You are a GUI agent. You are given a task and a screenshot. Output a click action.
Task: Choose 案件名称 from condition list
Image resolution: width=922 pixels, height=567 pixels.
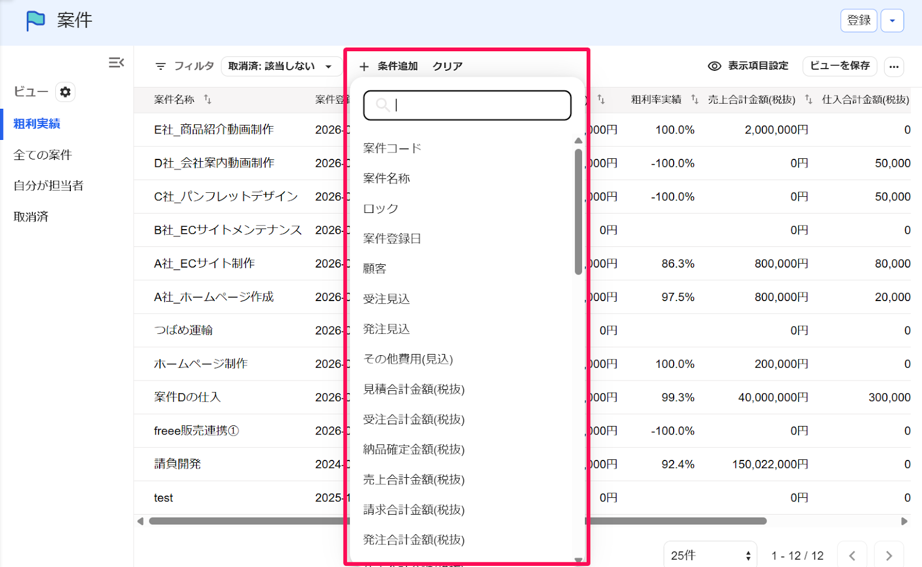point(387,178)
